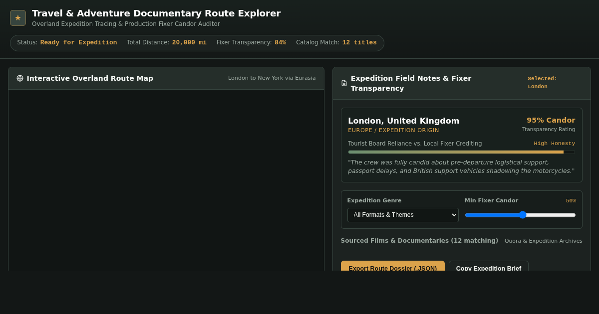This screenshot has width=599, height=314.
Task: Click the crew candor field note quote
Action: pos(461,166)
